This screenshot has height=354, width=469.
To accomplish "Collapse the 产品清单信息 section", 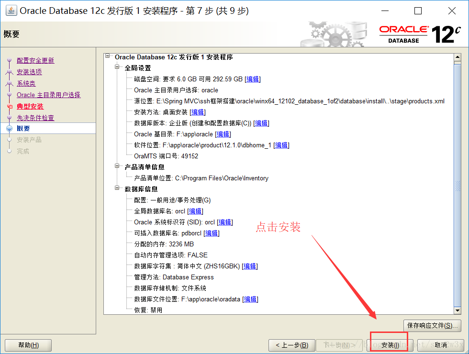I will tap(117, 166).
